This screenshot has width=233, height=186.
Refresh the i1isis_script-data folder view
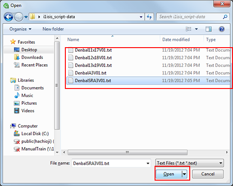point(149,17)
